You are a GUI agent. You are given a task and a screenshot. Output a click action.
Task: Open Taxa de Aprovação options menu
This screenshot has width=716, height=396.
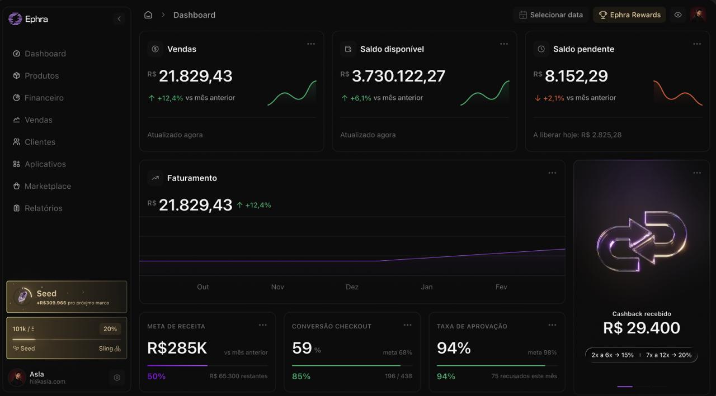[552, 325]
